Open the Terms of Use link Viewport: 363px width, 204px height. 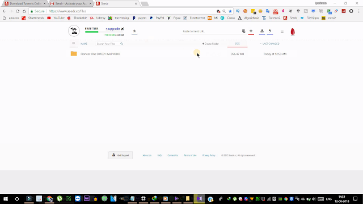(x=190, y=155)
